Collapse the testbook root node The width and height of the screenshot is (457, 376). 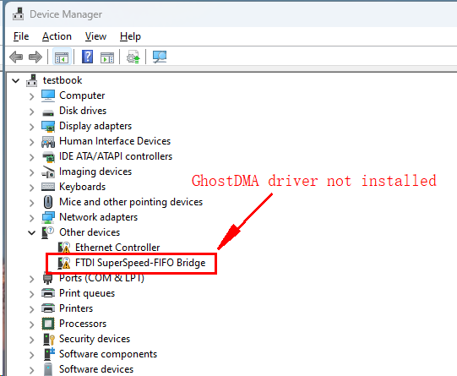coord(16,81)
